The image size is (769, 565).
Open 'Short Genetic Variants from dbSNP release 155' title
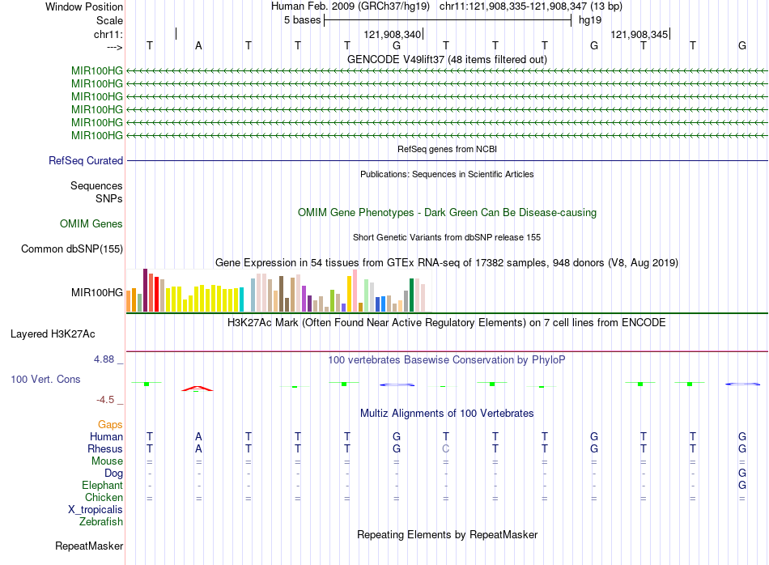coord(447,237)
